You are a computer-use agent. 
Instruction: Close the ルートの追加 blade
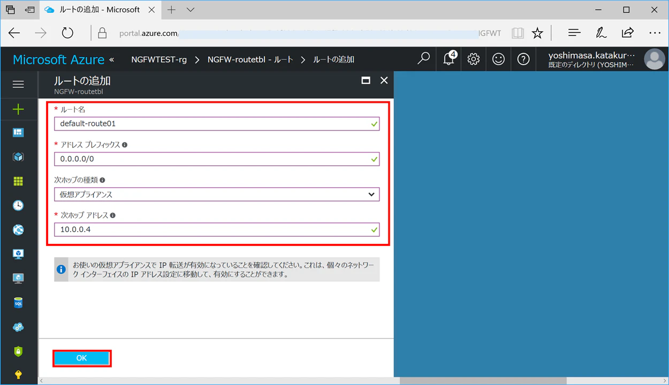click(384, 80)
